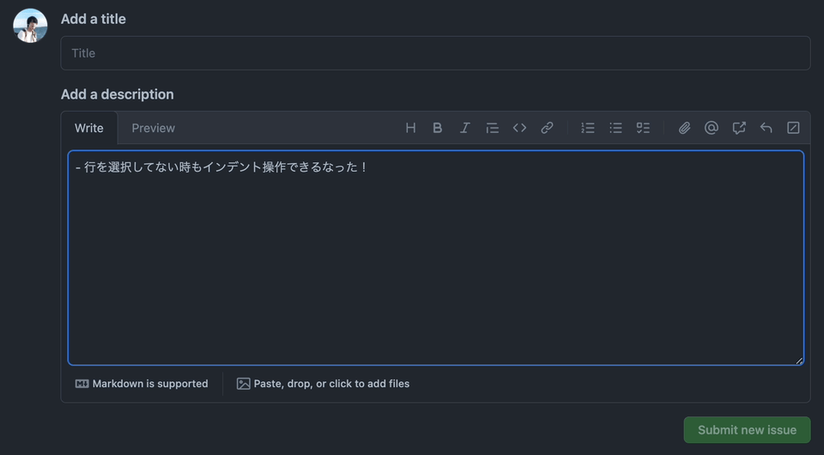Toggle bold formatting
This screenshot has width=824, height=455.
[438, 128]
